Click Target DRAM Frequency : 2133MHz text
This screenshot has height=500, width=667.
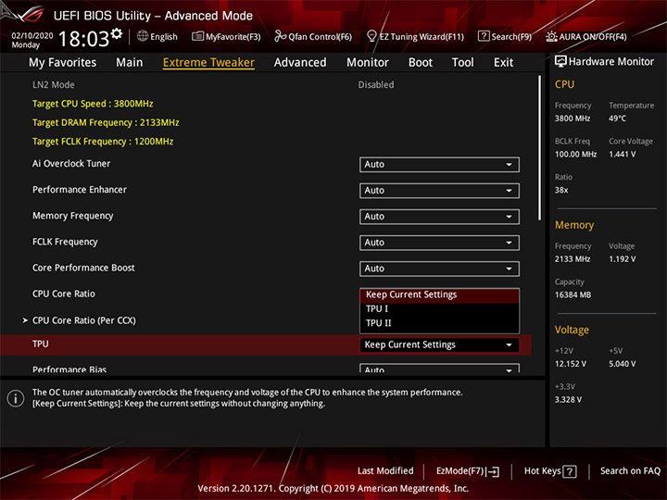pos(106,122)
